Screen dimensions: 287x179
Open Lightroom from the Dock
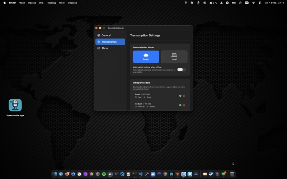click(x=116, y=174)
